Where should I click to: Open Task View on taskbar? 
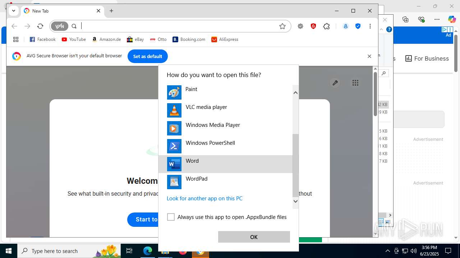[x=129, y=251]
